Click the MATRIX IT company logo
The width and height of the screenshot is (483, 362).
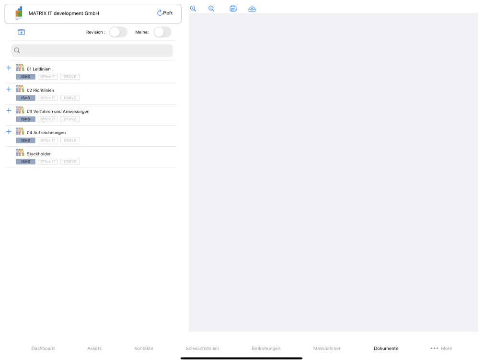point(19,13)
